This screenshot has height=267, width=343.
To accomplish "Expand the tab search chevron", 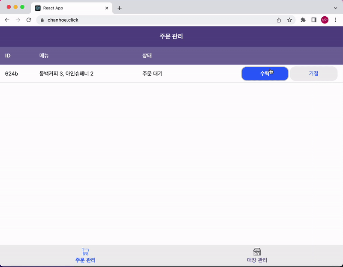I will [x=335, y=8].
